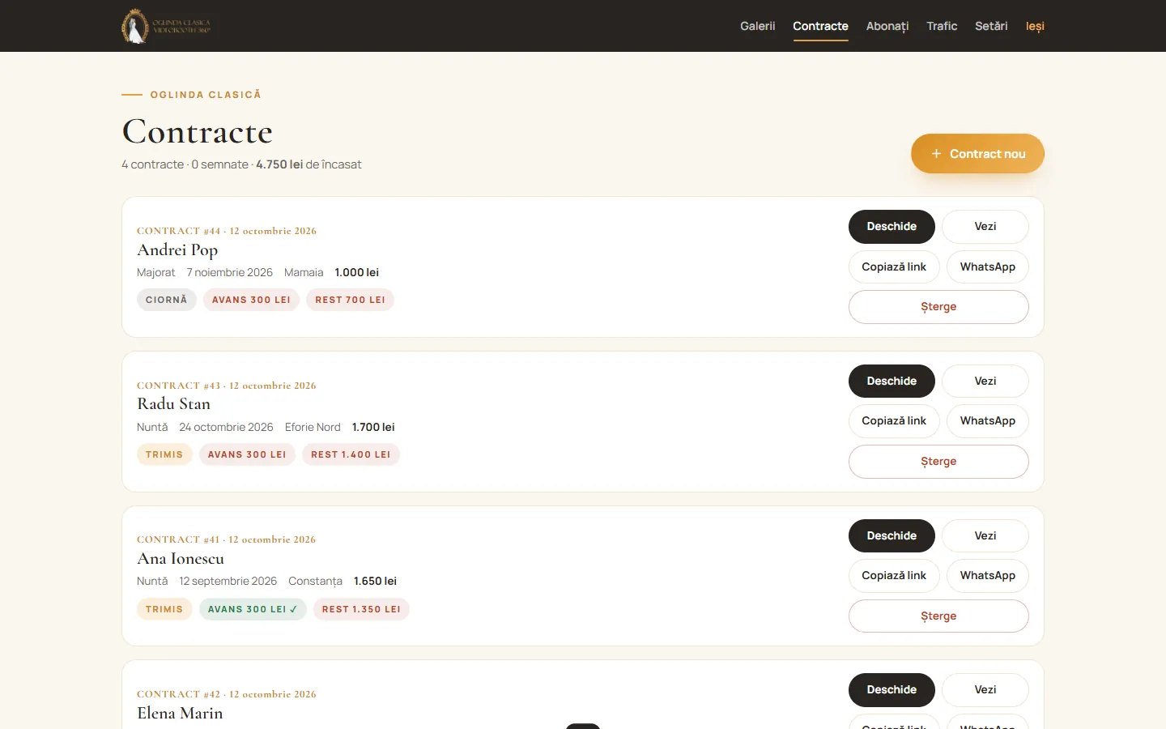The image size is (1166, 729).
Task: Click the Avans 300 lei paid badge
Action: pos(253,609)
